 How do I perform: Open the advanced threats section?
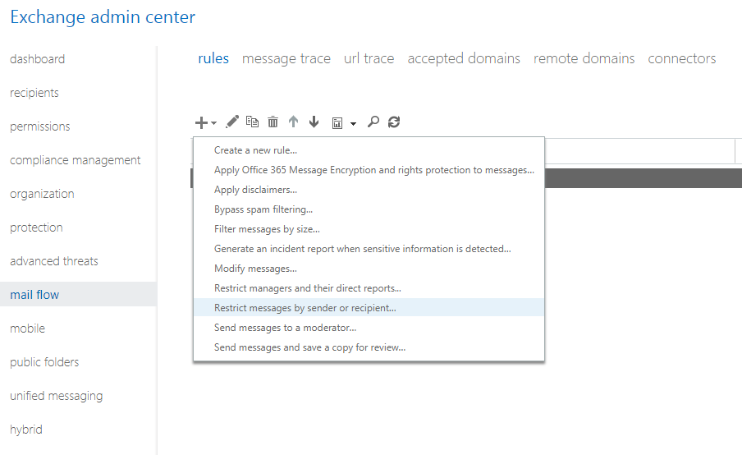54,261
